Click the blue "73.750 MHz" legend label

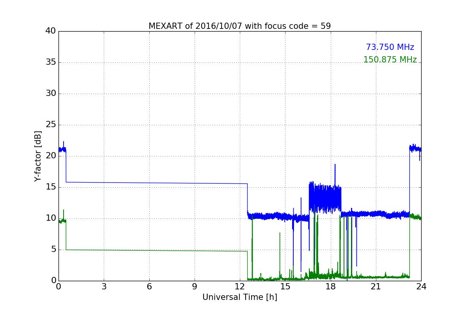tap(390, 47)
